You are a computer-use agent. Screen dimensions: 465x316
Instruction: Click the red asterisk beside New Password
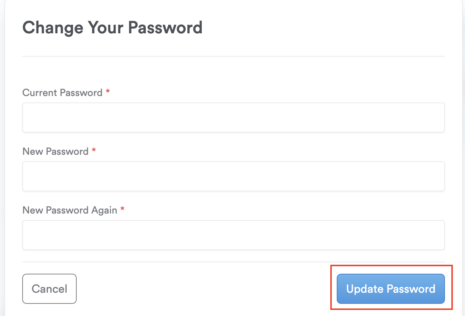pyautogui.click(x=94, y=151)
